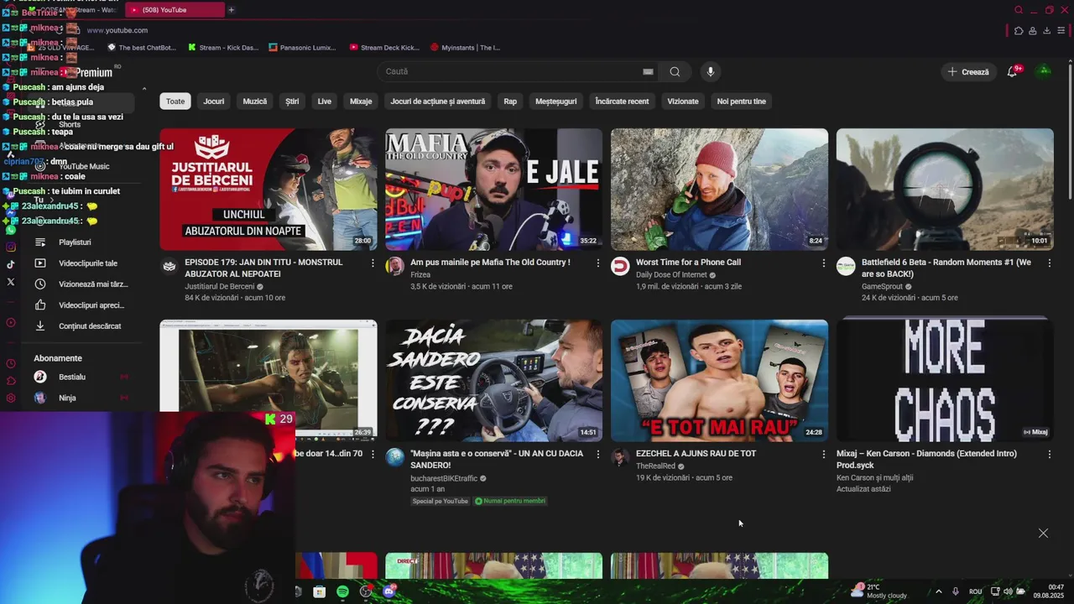Open Microsoft Store taskbar icon

click(319, 591)
